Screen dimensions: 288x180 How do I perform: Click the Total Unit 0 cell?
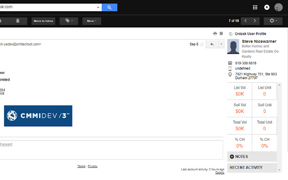coord(265,126)
